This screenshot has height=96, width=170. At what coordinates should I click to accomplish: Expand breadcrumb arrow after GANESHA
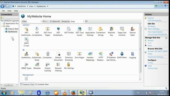[x=28, y=6]
